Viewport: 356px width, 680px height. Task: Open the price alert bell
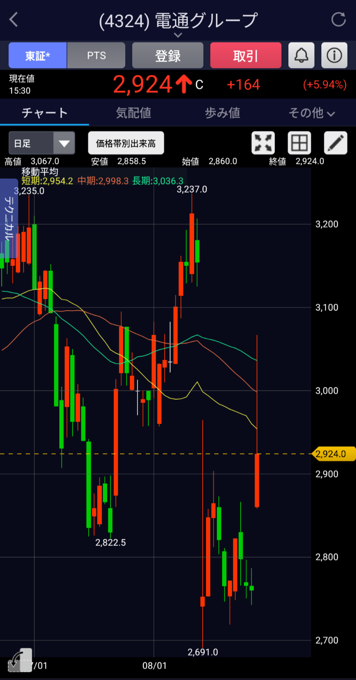click(x=301, y=55)
